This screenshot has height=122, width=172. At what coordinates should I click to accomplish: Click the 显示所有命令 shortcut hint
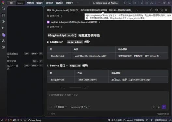pyautogui.click(x=24, y=55)
